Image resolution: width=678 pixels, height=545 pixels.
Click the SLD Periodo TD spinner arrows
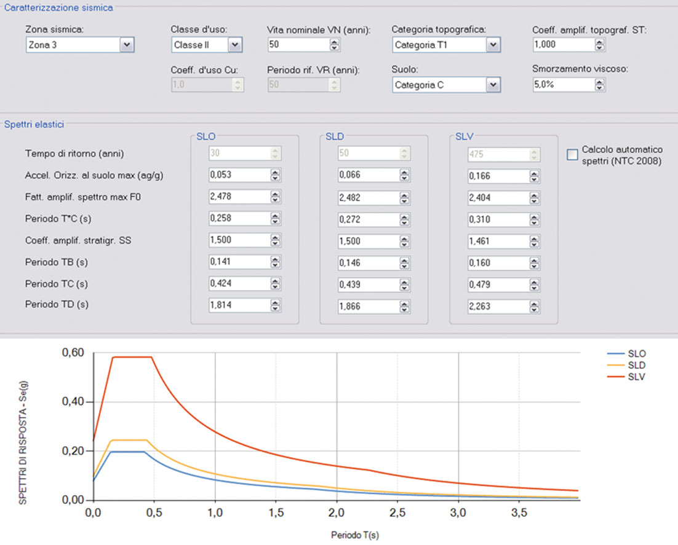(x=405, y=307)
